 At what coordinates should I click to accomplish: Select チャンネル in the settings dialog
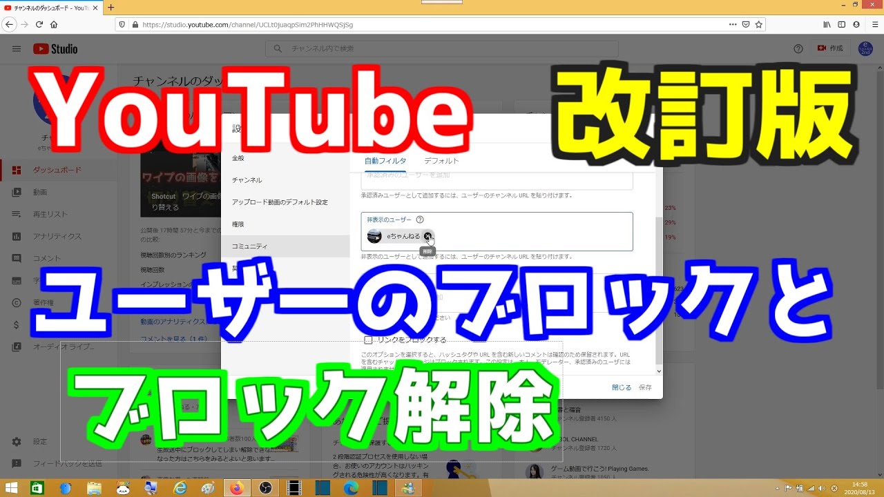[x=285, y=180]
